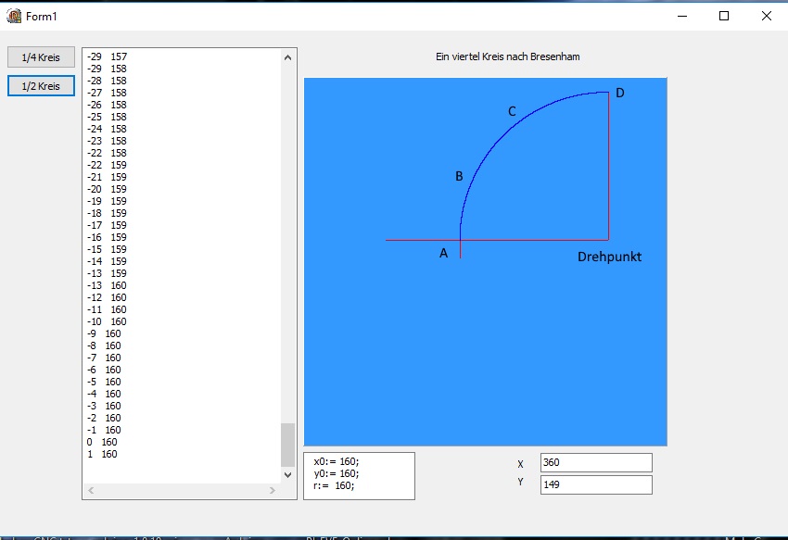Click the 1/2 Kreis button
788x540 pixels.
[x=41, y=86]
